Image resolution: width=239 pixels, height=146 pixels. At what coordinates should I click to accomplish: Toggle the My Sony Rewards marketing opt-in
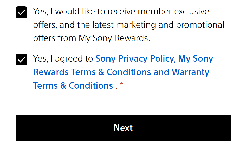[21, 13]
